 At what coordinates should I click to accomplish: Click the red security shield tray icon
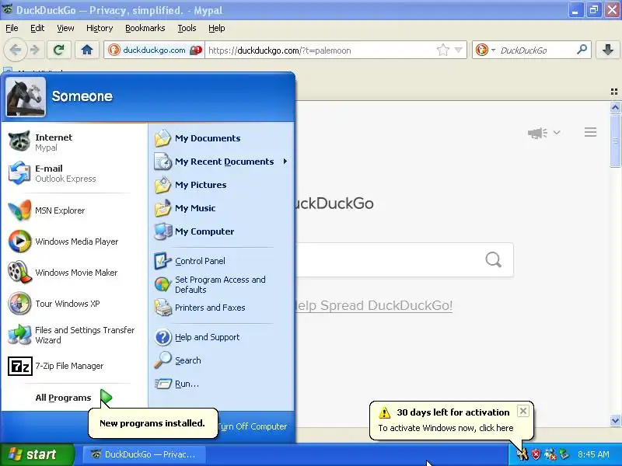pos(536,454)
